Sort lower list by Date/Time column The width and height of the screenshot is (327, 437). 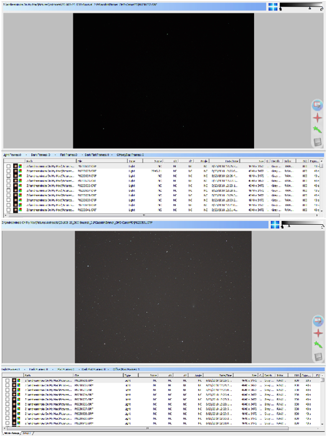click(x=218, y=375)
